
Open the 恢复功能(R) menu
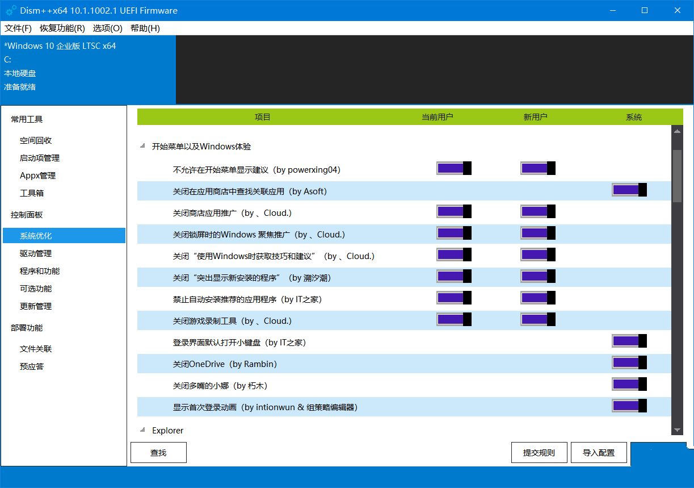pyautogui.click(x=62, y=28)
